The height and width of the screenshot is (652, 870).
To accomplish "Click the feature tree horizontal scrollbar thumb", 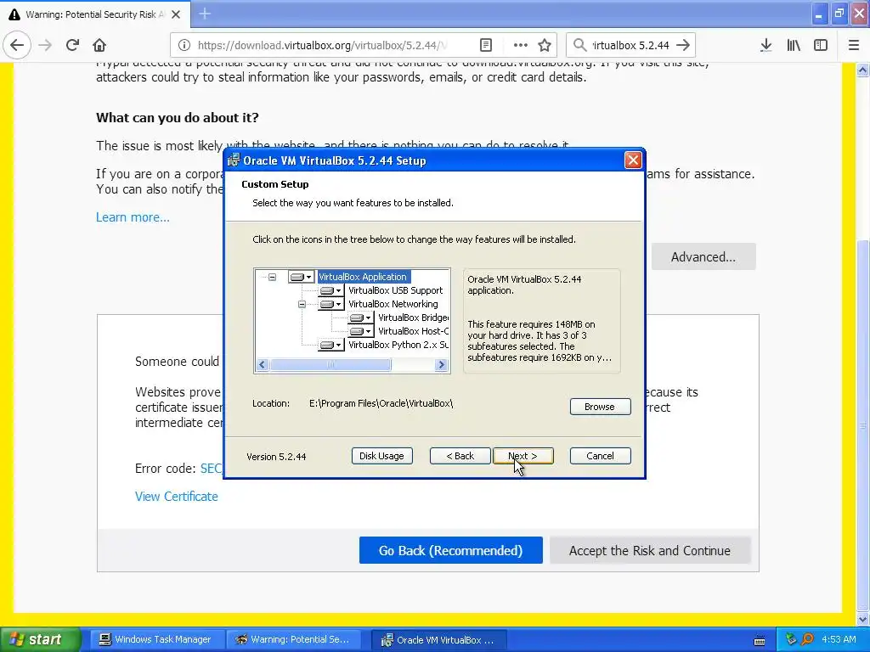I will (330, 364).
